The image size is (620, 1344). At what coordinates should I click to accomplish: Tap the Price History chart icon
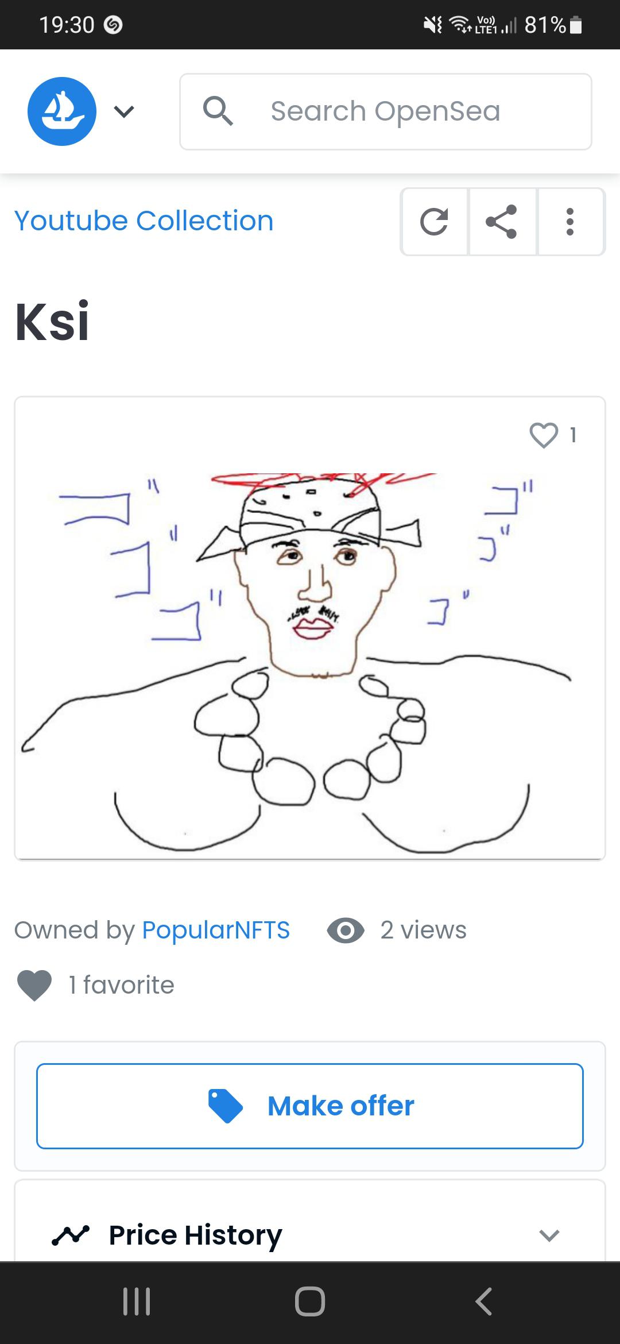(x=71, y=1234)
